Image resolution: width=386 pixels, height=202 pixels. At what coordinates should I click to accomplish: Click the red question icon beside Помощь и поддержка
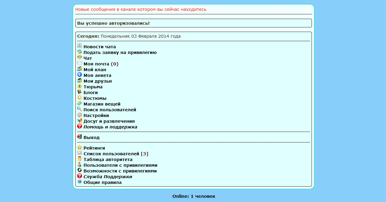pyautogui.click(x=80, y=126)
